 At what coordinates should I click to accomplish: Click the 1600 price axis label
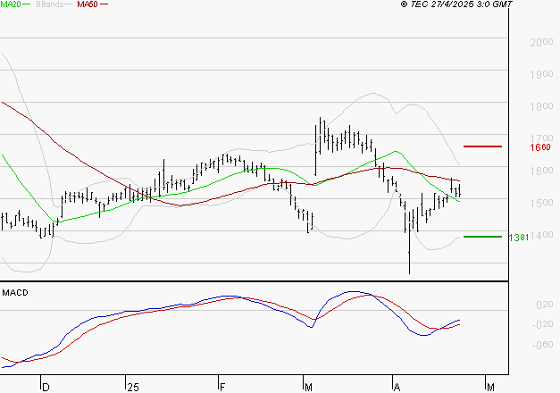coord(541,171)
